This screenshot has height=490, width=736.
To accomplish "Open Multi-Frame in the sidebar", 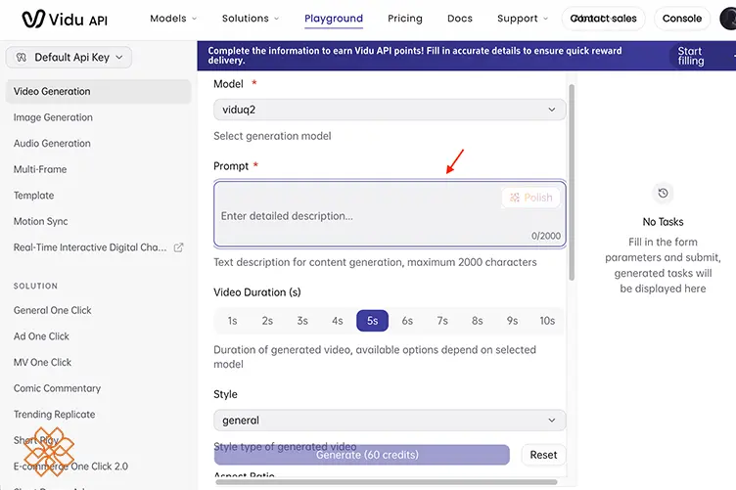I will (x=40, y=169).
